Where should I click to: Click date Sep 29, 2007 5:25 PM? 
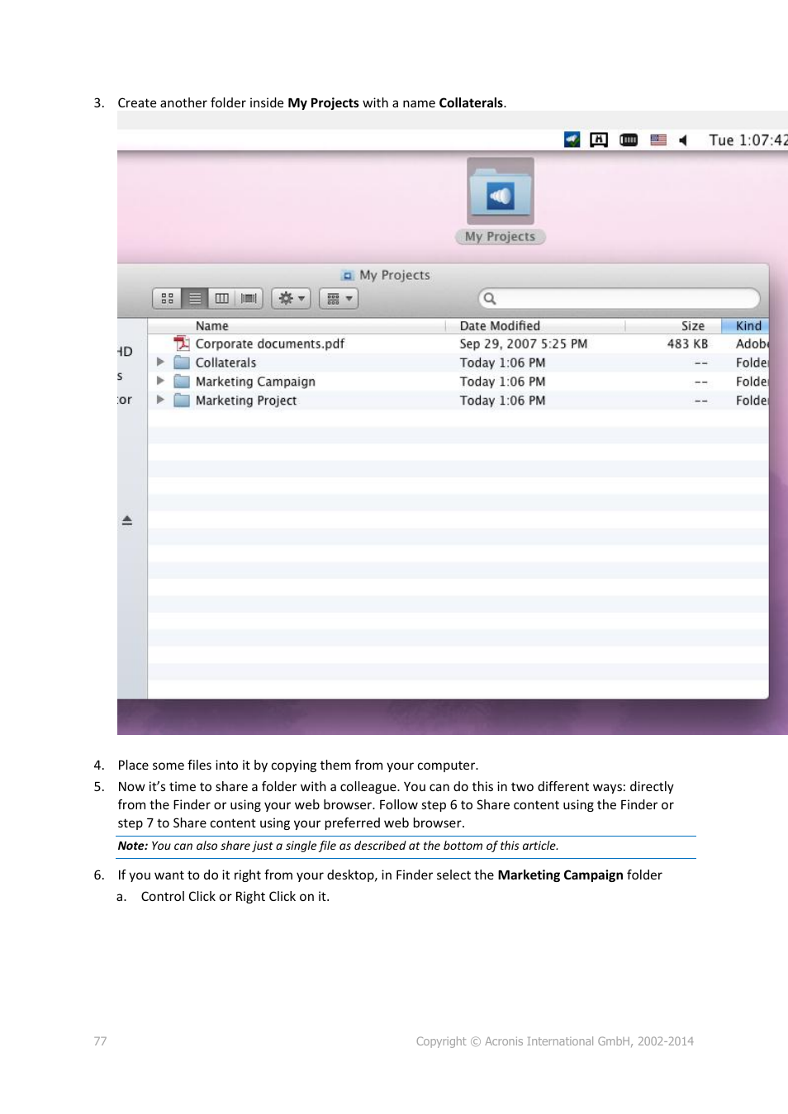pos(524,344)
